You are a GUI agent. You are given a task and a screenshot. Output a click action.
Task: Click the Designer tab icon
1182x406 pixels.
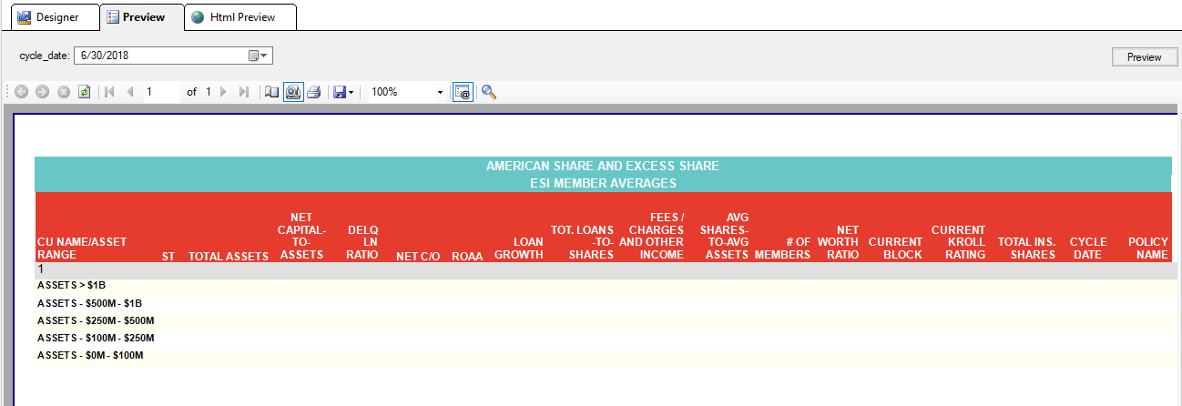(x=25, y=17)
